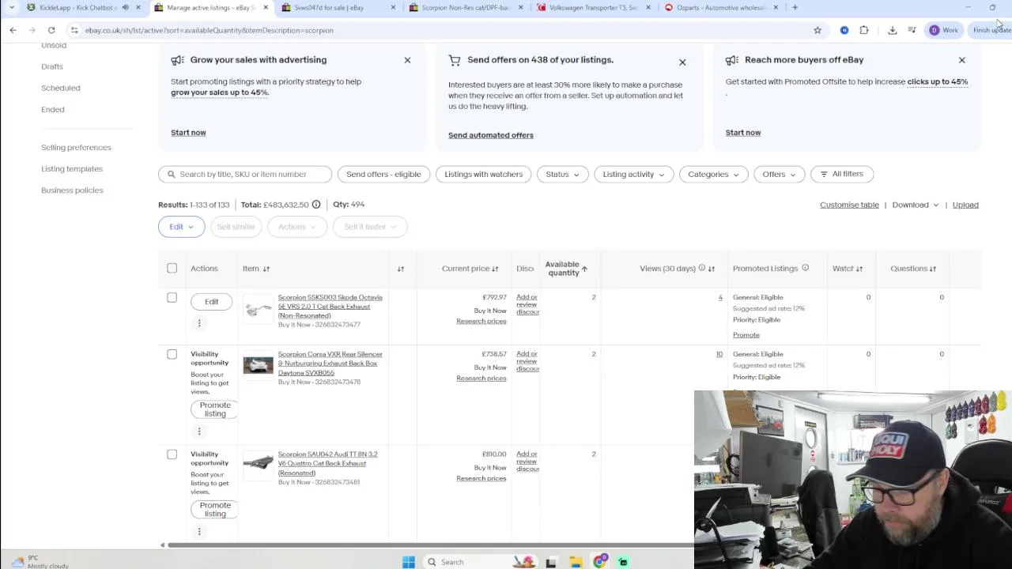Open the All filters button
The height and width of the screenshot is (569, 1012).
click(x=842, y=174)
